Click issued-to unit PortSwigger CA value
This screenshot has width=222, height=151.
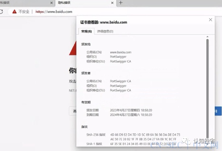coord(121,61)
